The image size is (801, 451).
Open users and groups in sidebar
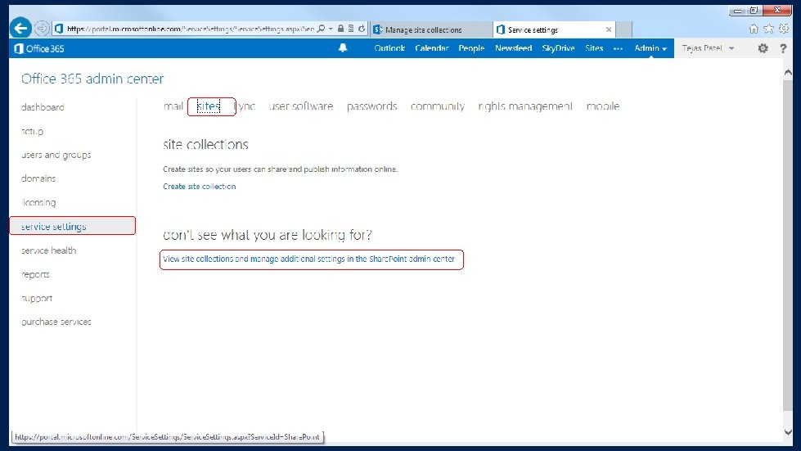[x=56, y=155]
